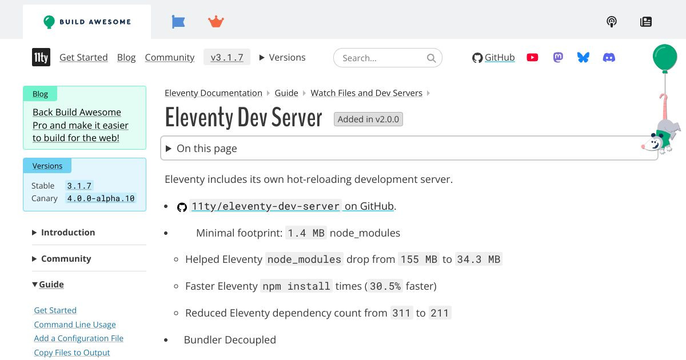The image size is (686, 360).
Task: Open the Community nav link
Action: click(170, 57)
